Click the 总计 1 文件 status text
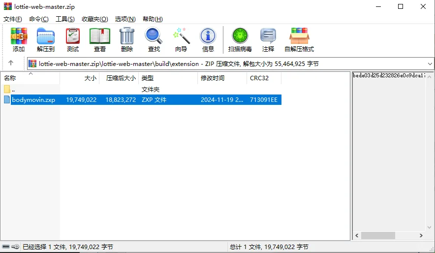 click(269, 247)
